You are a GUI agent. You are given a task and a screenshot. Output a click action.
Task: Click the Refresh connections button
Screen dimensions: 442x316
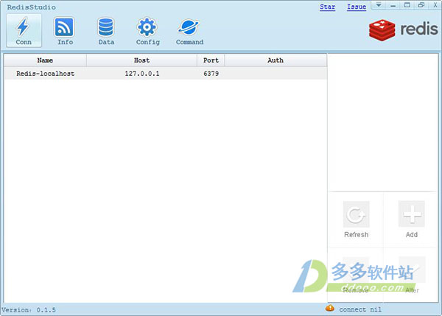356,220
